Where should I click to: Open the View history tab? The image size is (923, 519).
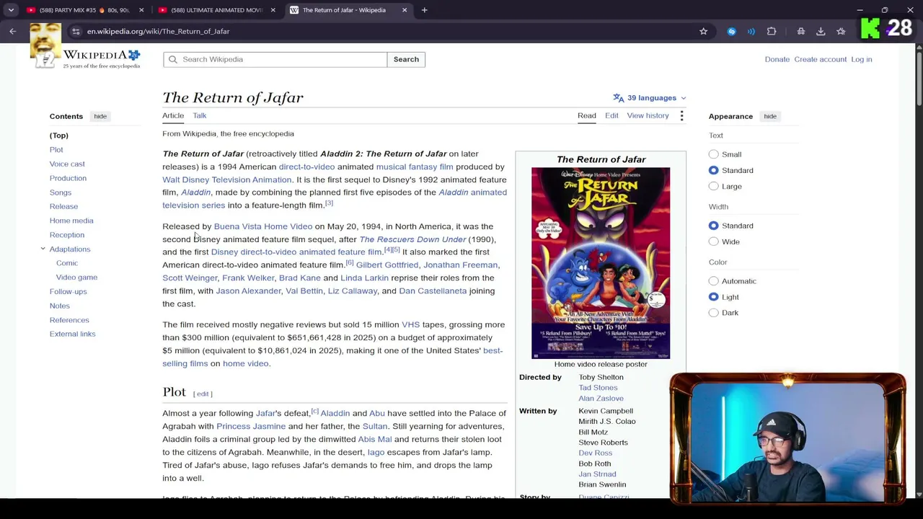(648, 115)
